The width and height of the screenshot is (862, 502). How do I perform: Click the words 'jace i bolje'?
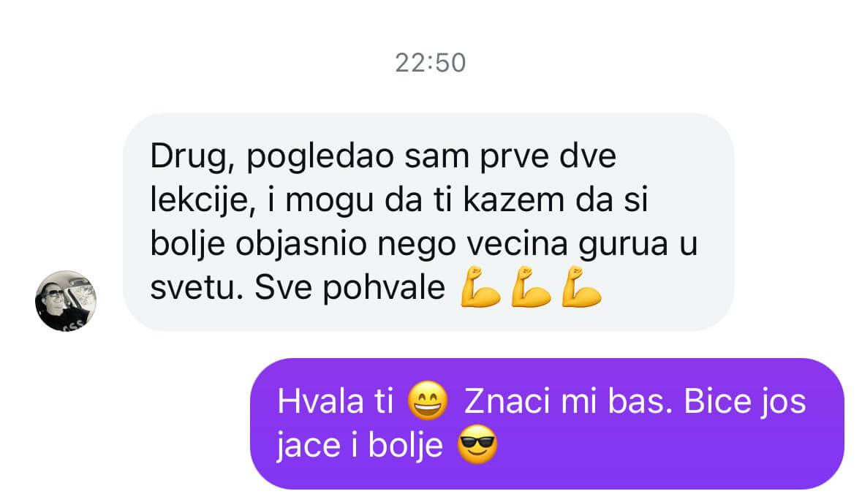[360, 446]
